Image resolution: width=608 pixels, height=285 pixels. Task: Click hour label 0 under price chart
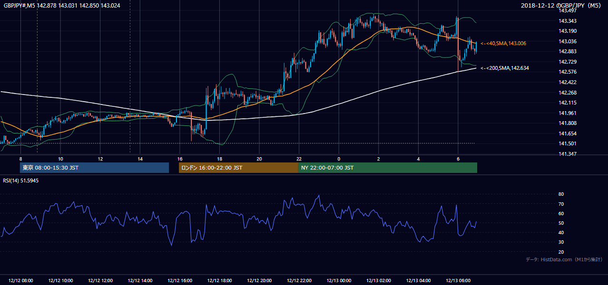339,159
